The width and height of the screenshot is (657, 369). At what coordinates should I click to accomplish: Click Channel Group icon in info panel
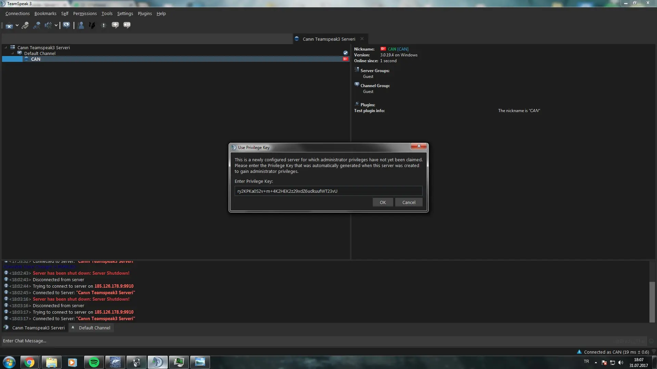[357, 84]
